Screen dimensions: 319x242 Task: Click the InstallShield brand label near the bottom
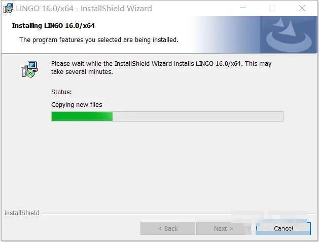click(x=22, y=213)
